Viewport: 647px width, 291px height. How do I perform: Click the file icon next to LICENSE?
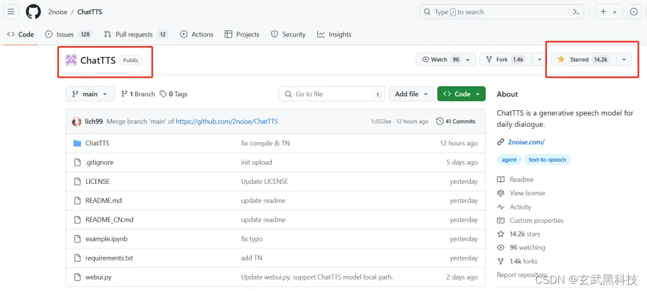[x=77, y=181]
